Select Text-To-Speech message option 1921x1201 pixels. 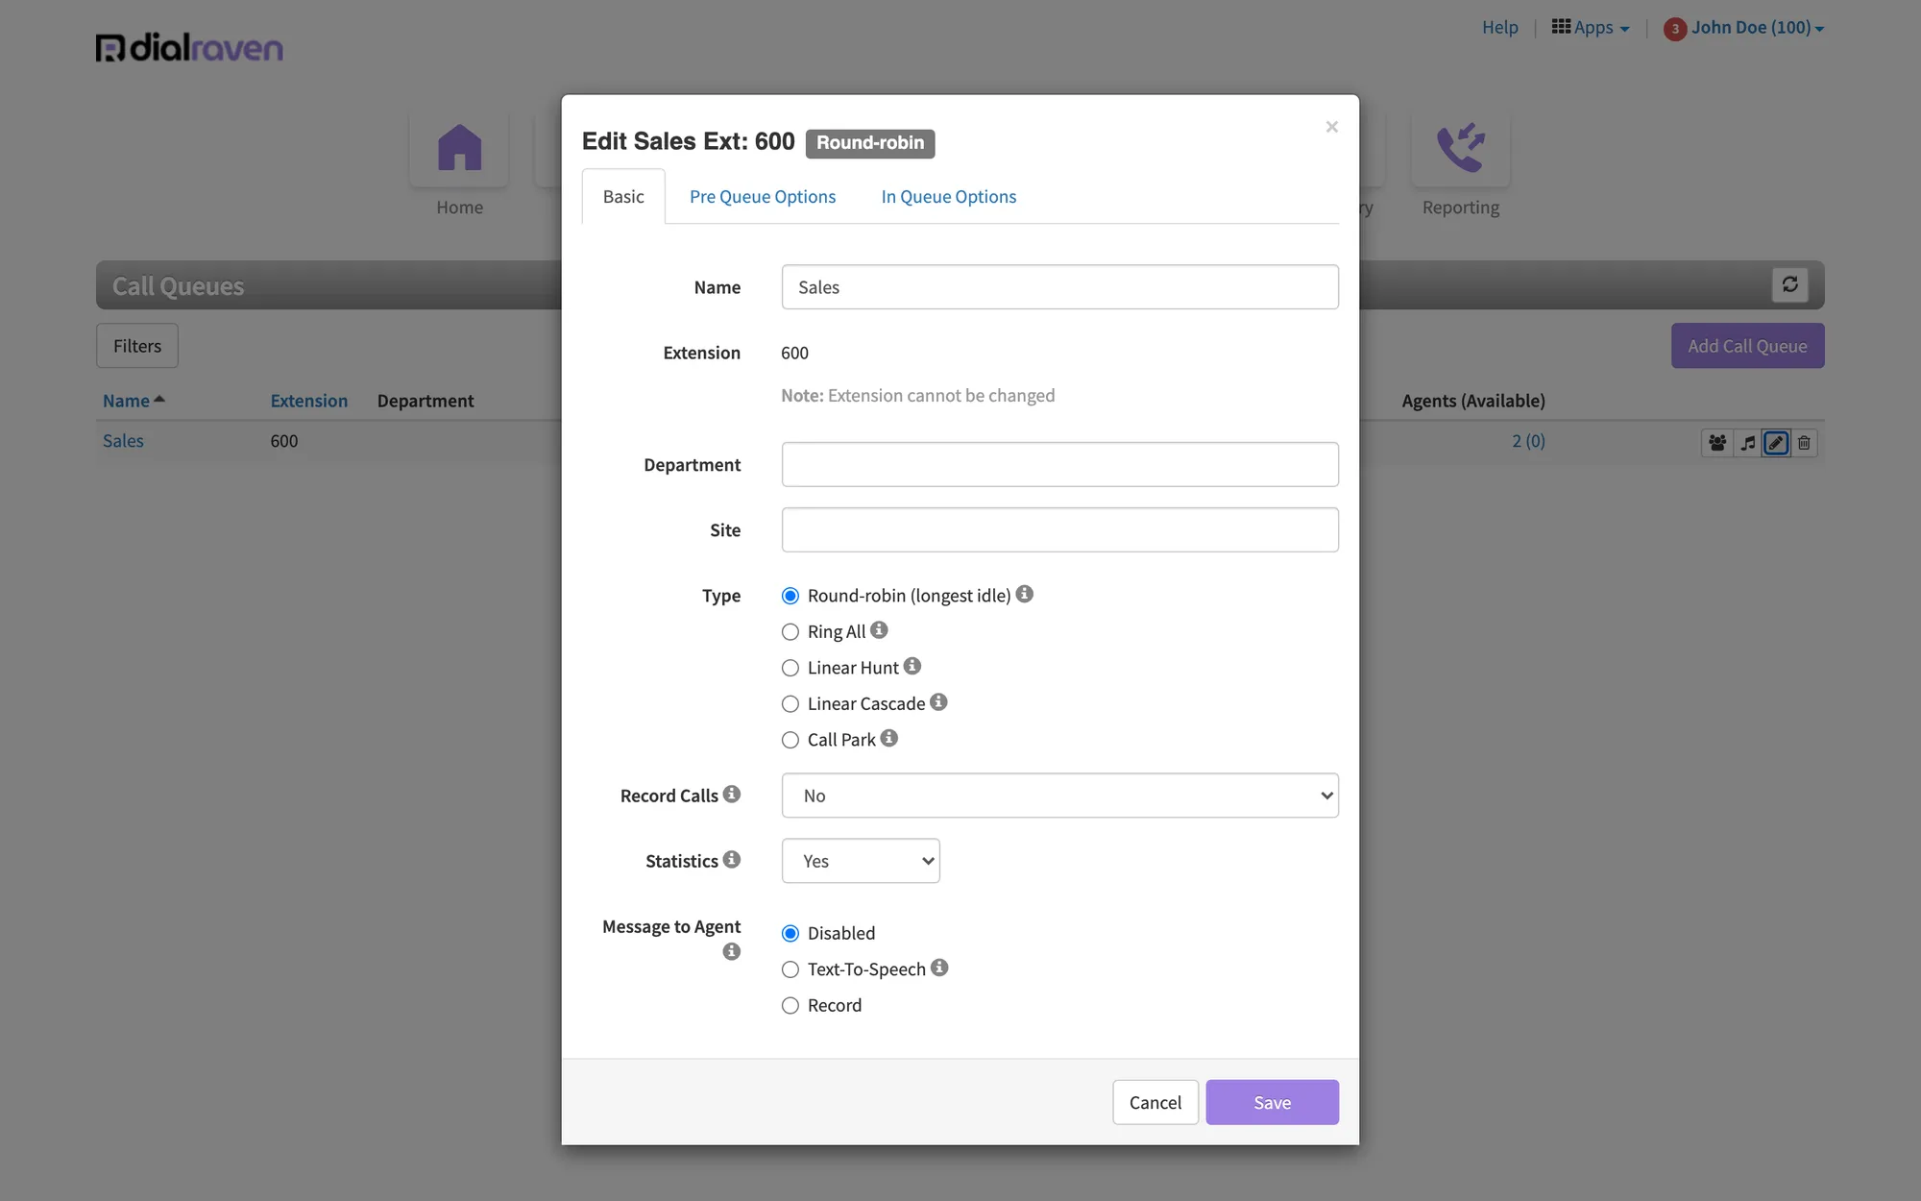(790, 969)
